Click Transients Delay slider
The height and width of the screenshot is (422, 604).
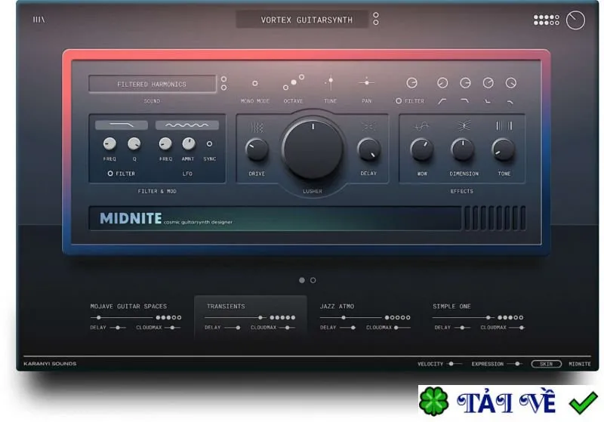tap(233, 328)
